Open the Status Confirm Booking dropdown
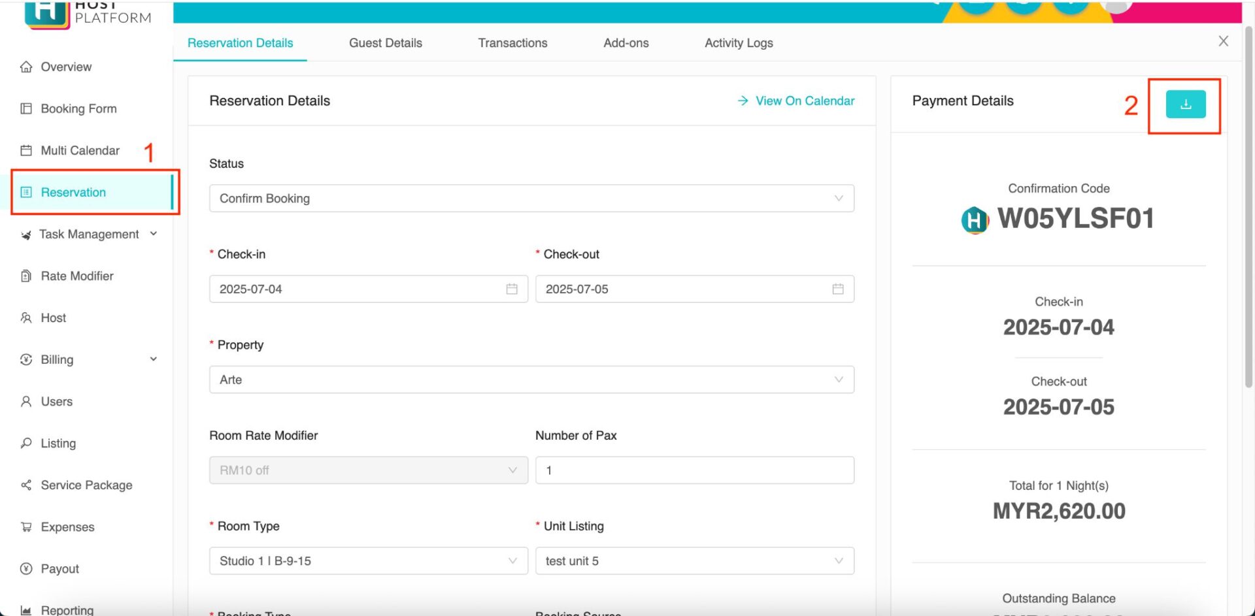1255x616 pixels. point(531,198)
